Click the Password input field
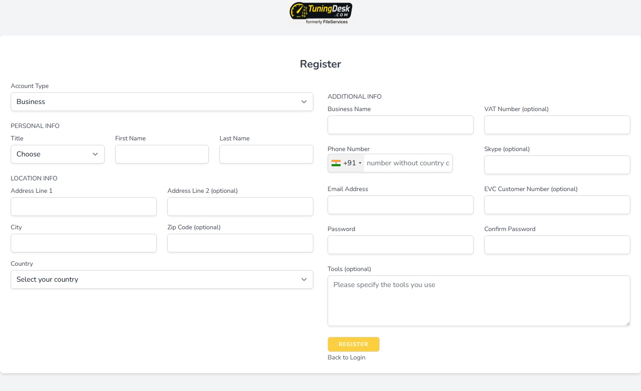Screen dimensions: 641x391 pyautogui.click(x=400, y=245)
